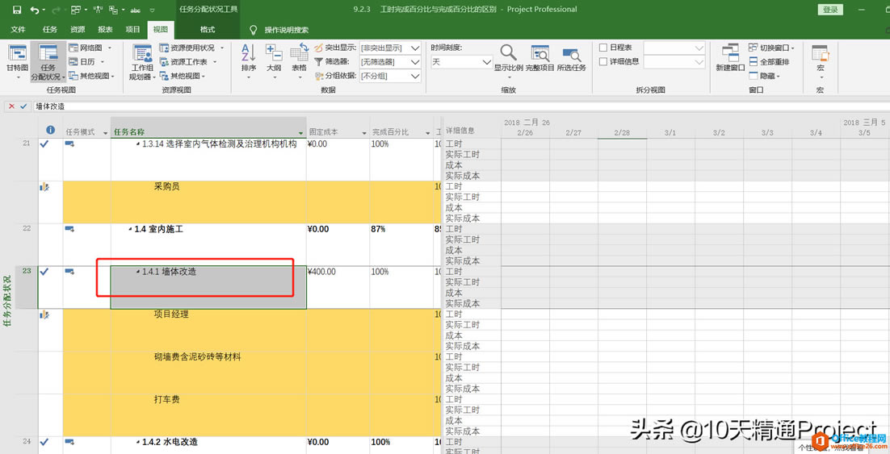Click the Undo arrow icon
This screenshot has width=890, height=454.
(x=34, y=10)
